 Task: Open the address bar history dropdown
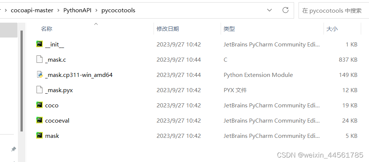(269, 10)
